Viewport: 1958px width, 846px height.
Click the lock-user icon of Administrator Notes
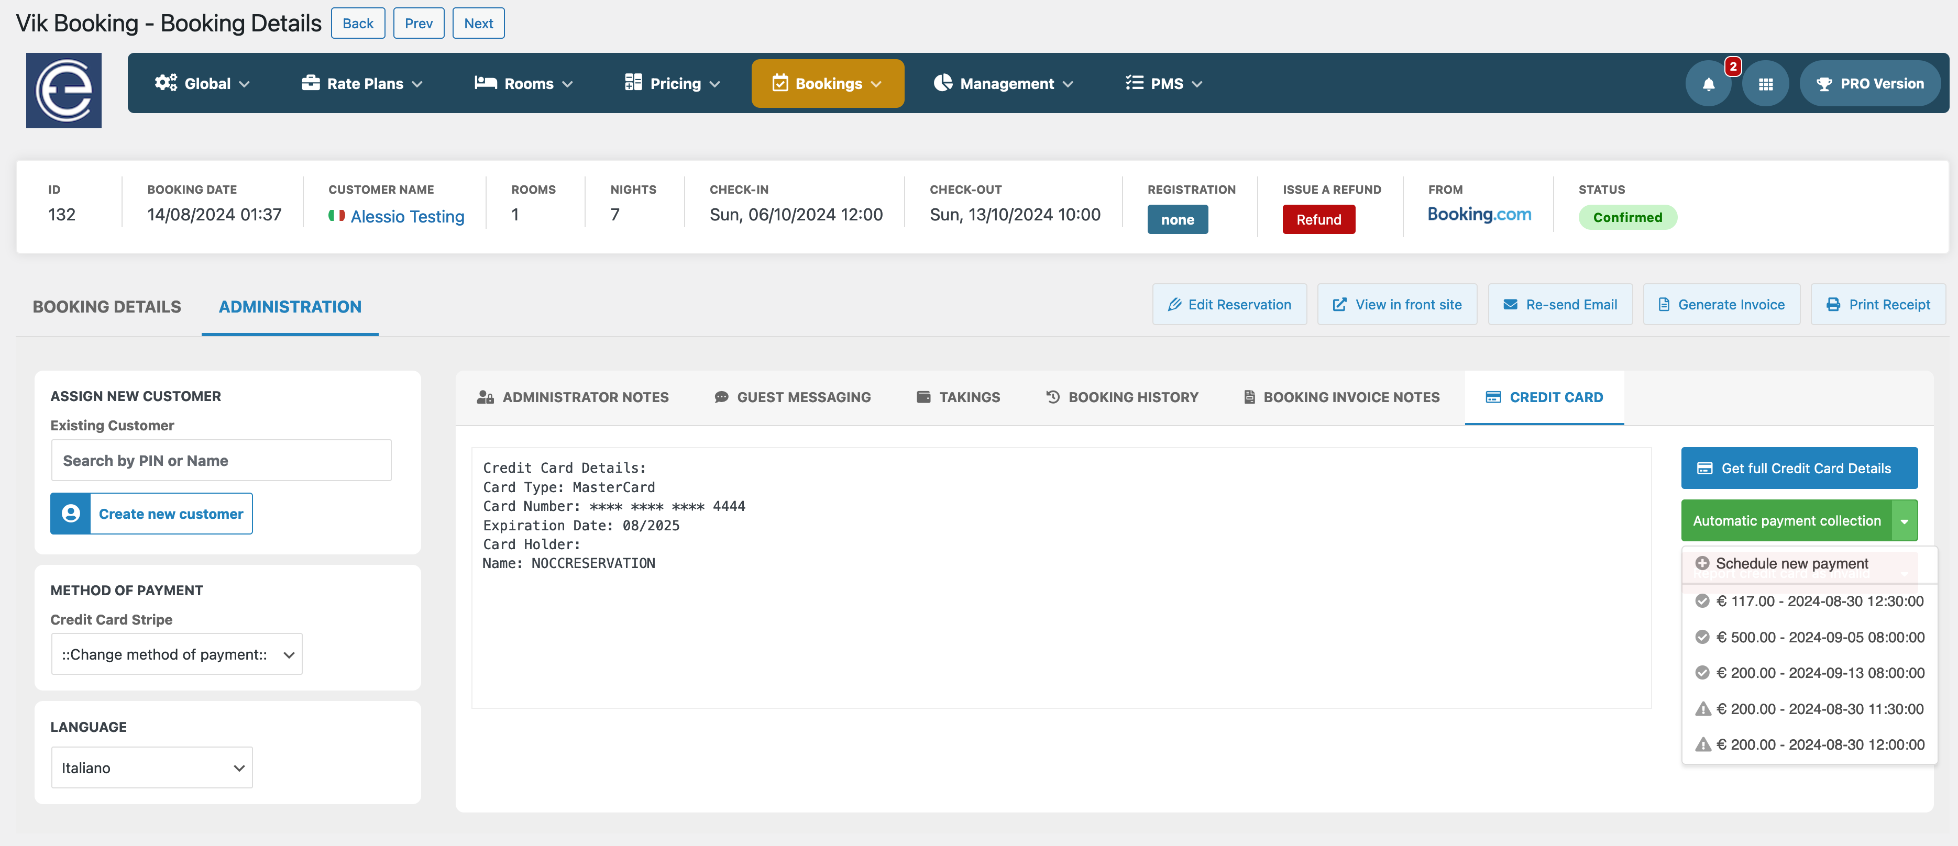(485, 397)
